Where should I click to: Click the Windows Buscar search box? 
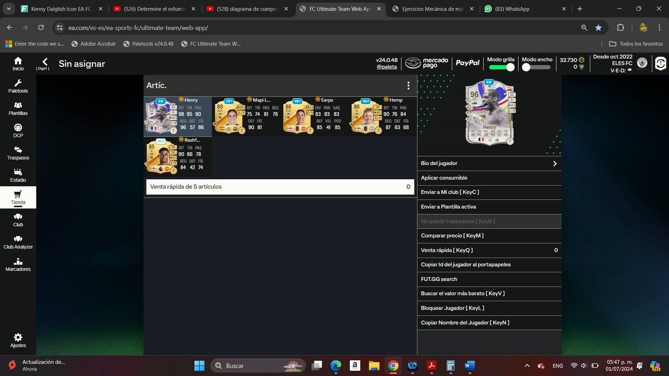coord(258,365)
